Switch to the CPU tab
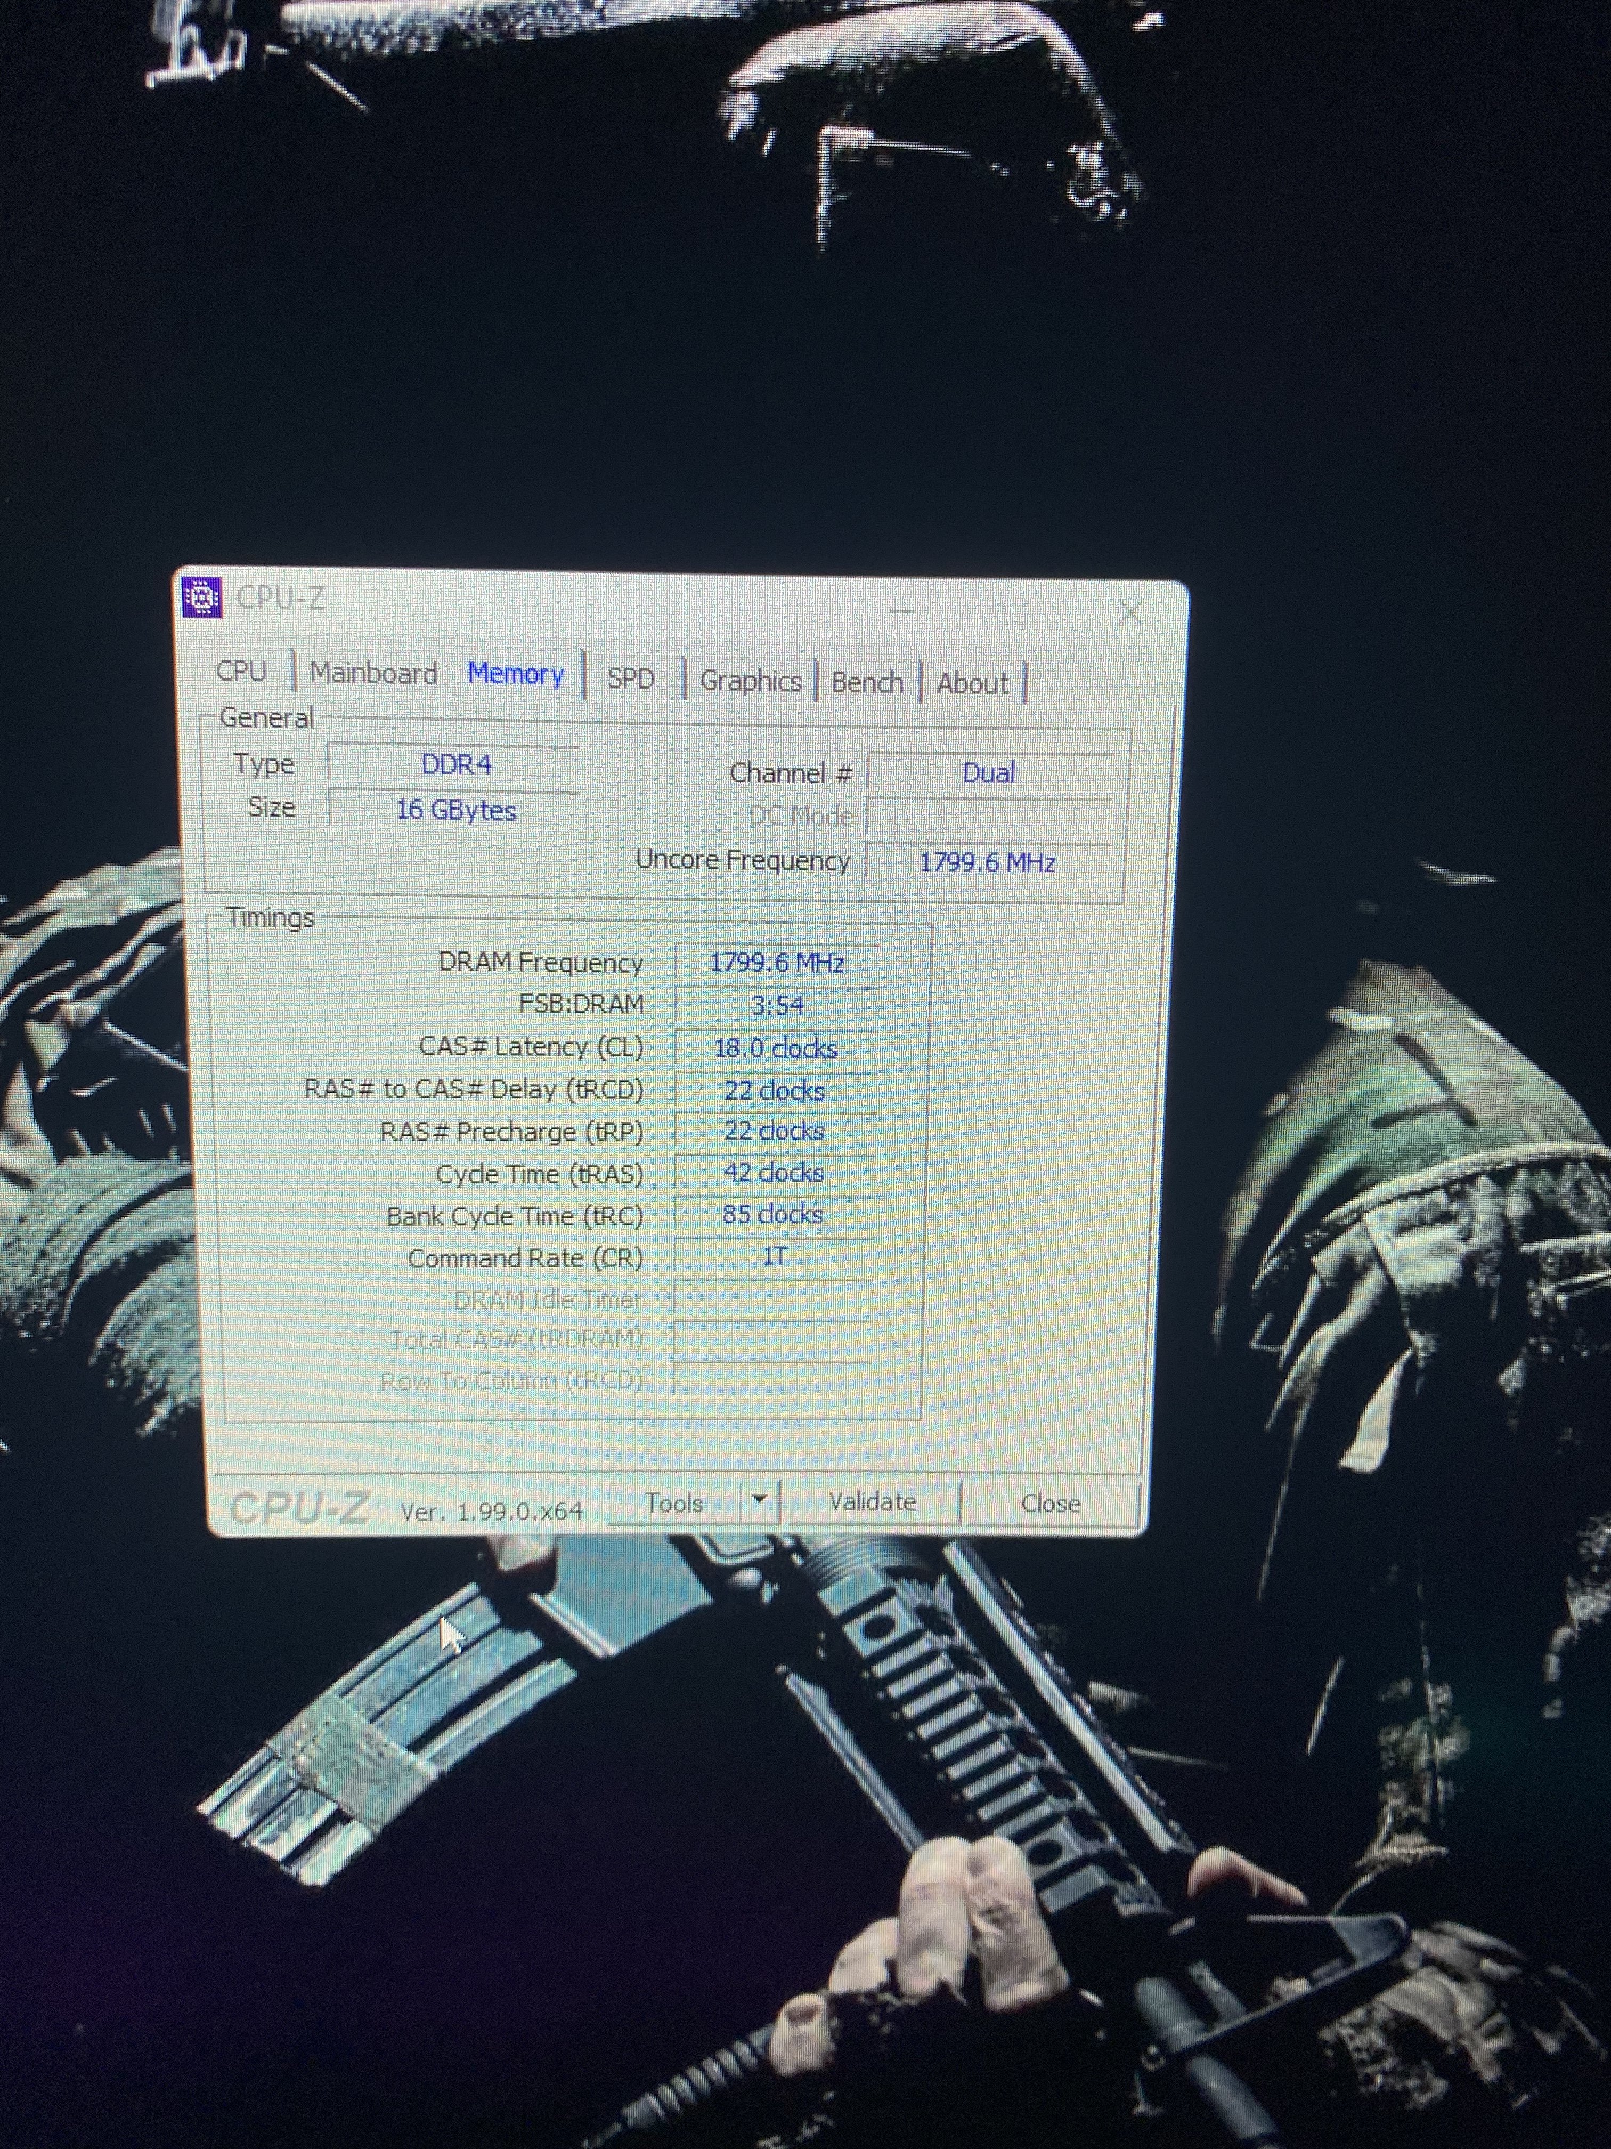 tap(241, 670)
